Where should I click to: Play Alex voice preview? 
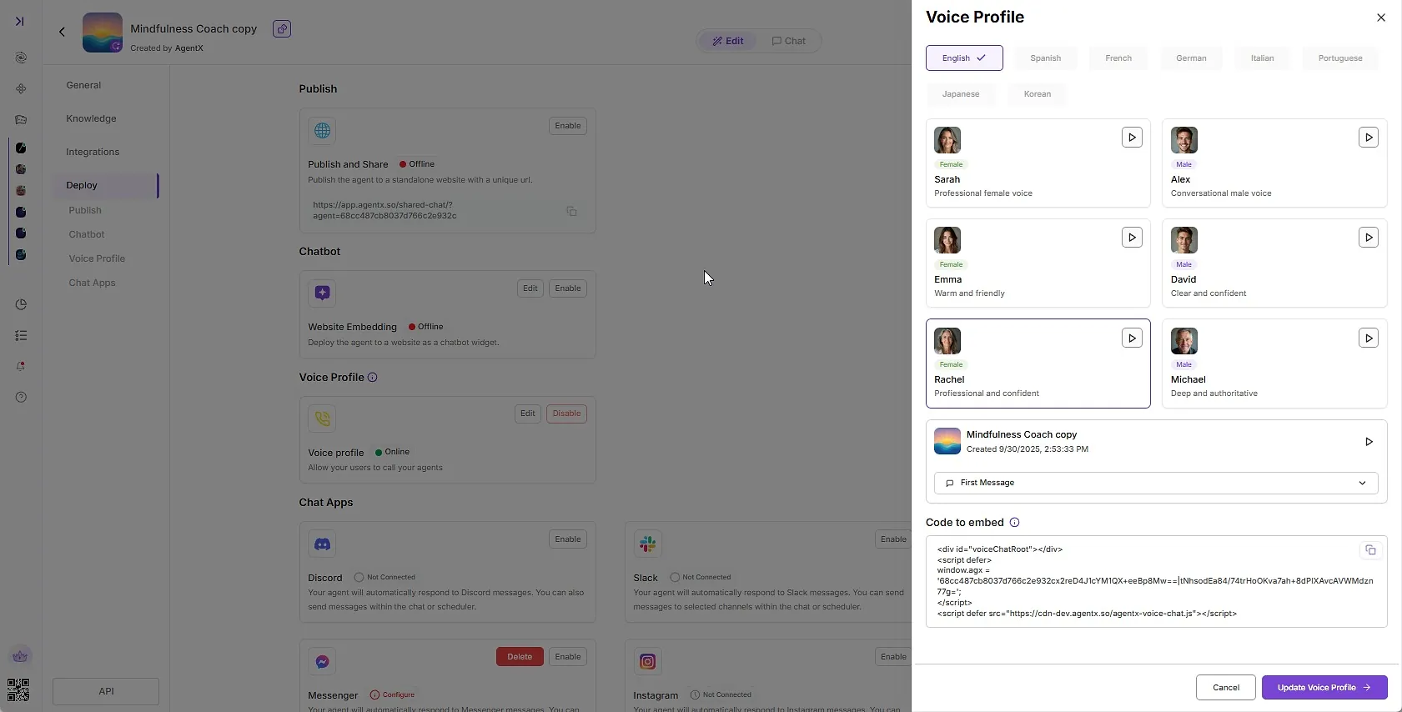[x=1369, y=138]
